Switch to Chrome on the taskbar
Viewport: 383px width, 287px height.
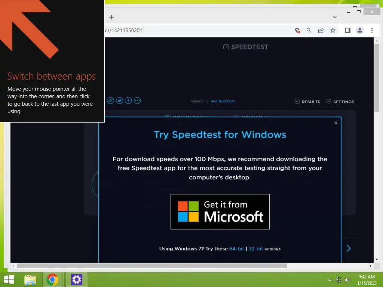click(52, 280)
